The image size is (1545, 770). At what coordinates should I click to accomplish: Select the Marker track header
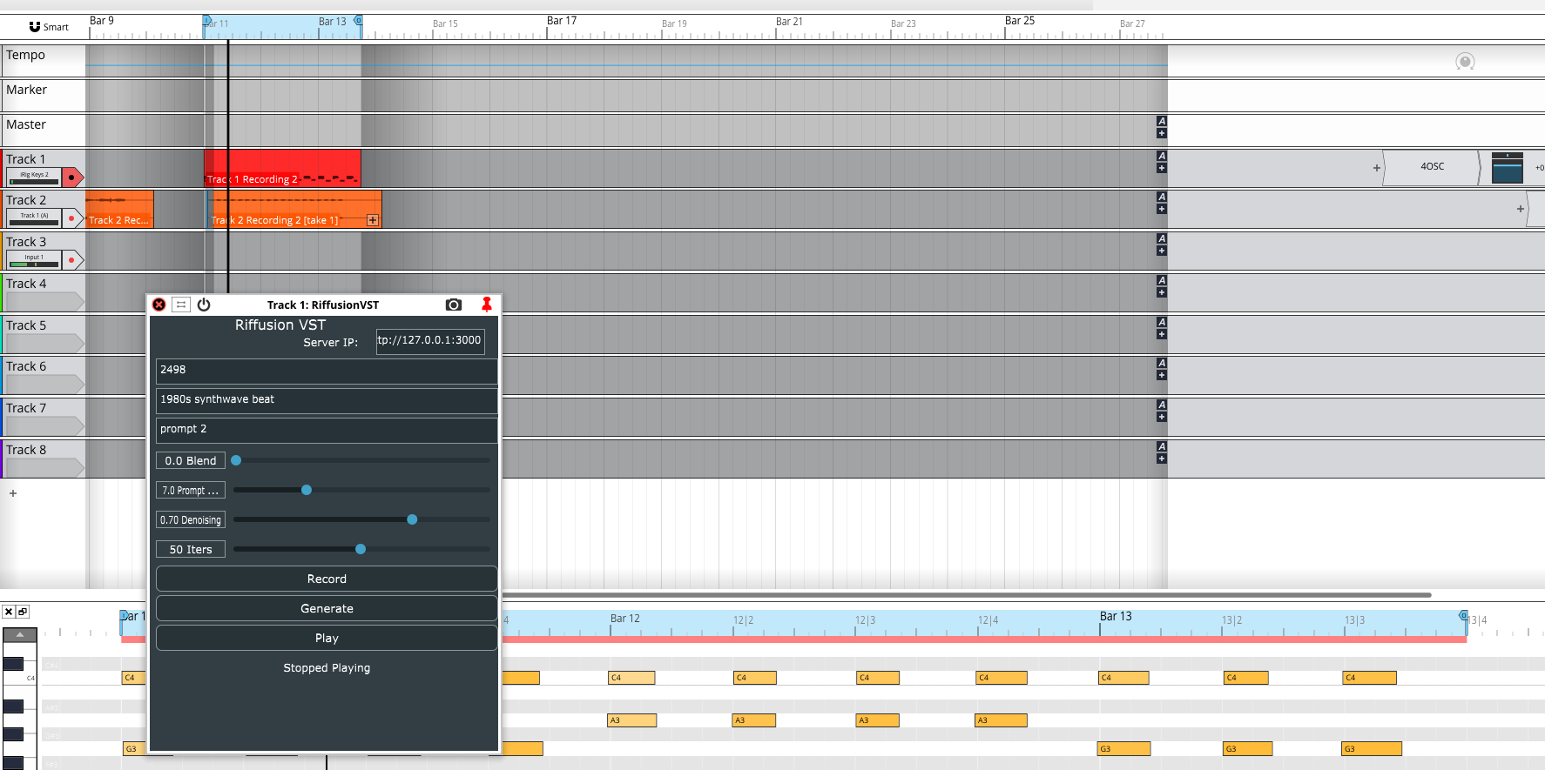44,95
